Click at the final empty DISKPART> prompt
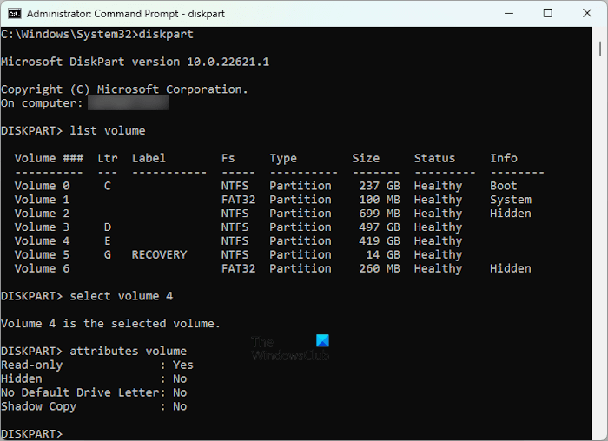The width and height of the screenshot is (608, 441). (x=69, y=433)
